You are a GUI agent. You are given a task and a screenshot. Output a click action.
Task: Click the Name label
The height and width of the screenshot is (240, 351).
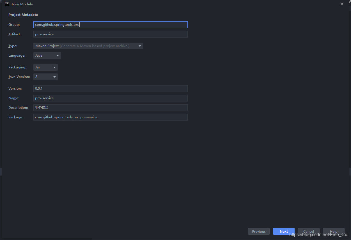point(14,98)
